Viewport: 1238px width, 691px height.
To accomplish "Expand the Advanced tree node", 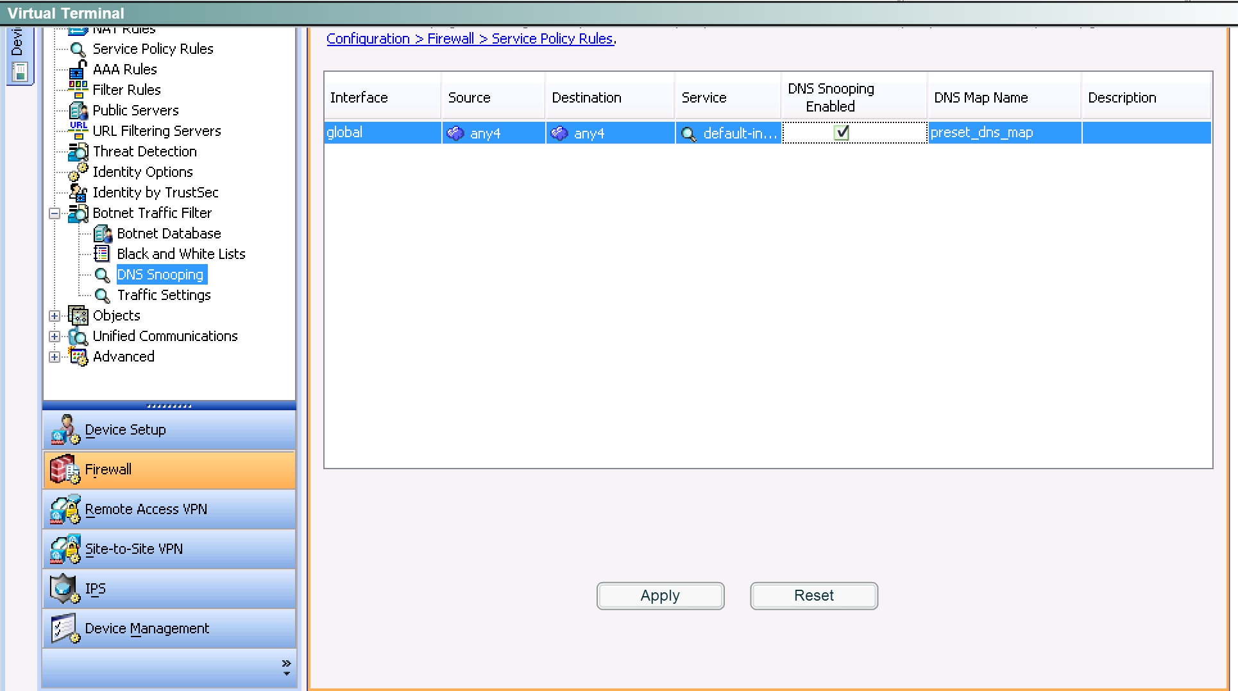I will pyautogui.click(x=55, y=357).
